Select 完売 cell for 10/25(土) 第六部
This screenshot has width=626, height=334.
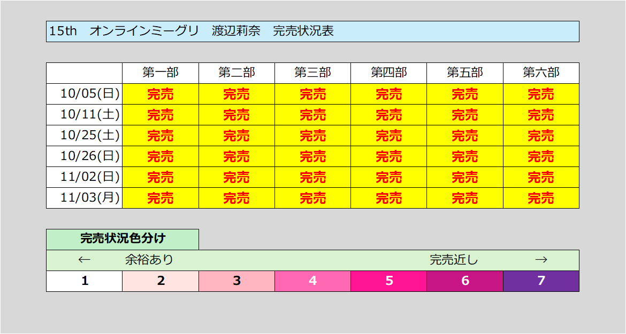(x=541, y=136)
